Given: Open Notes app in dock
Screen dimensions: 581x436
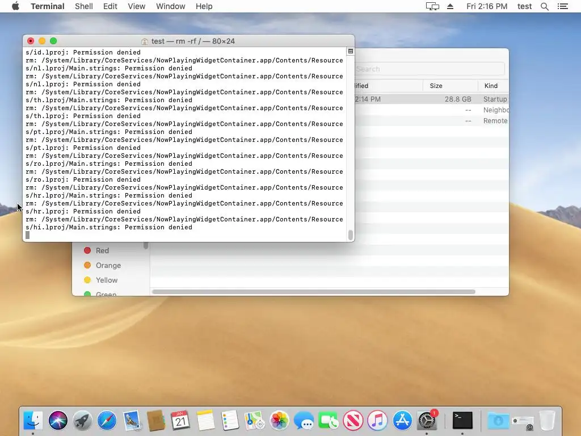Looking at the screenshot, I should (205, 421).
